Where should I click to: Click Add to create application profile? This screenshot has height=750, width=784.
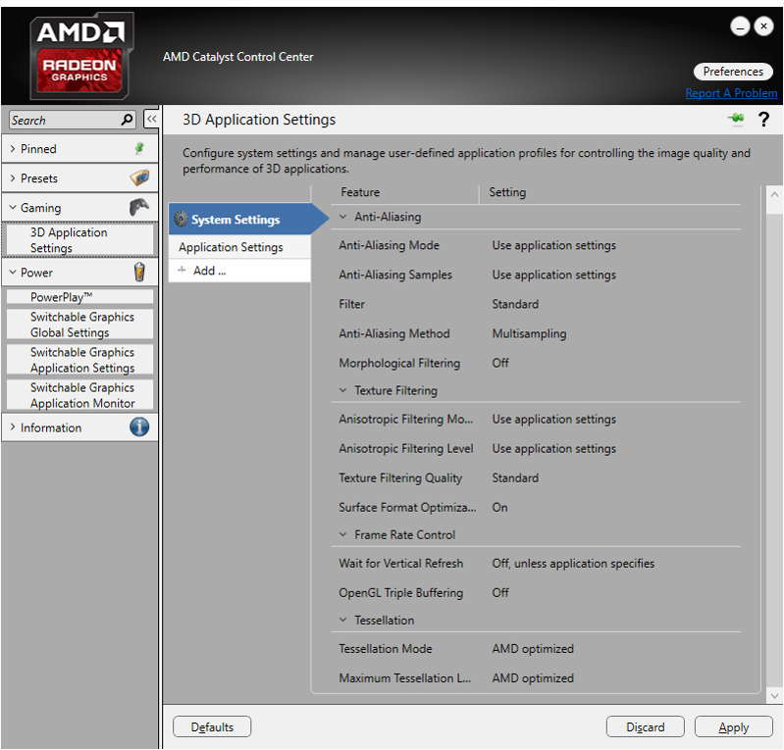[x=239, y=271]
